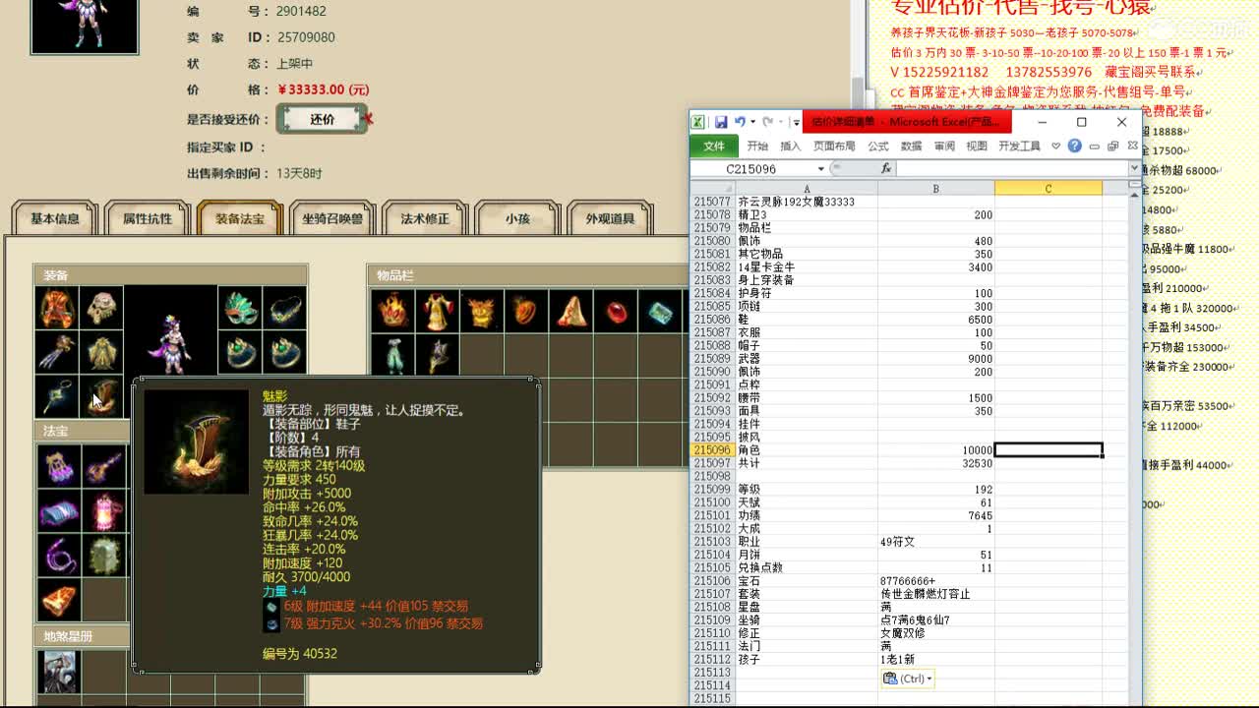Screen dimensions: 1259x708
Task: Open the 法术修正 tab
Action: click(x=425, y=219)
